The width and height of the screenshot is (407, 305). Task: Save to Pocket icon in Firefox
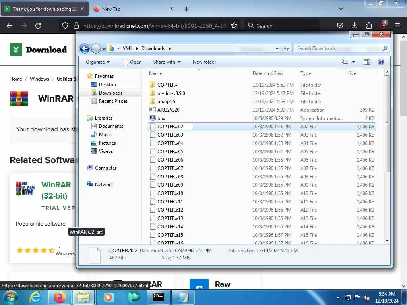(x=340, y=26)
